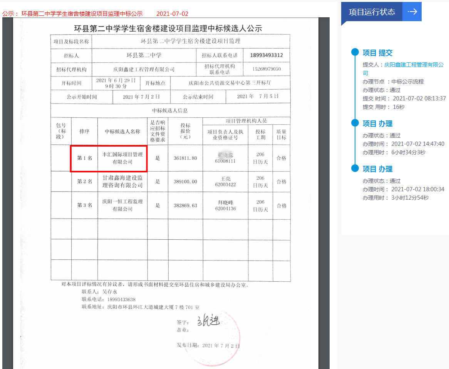Image resolution: width=449 pixels, height=369 pixels.
Task: Click contact phone 18993433638
Action: [x=121, y=299]
